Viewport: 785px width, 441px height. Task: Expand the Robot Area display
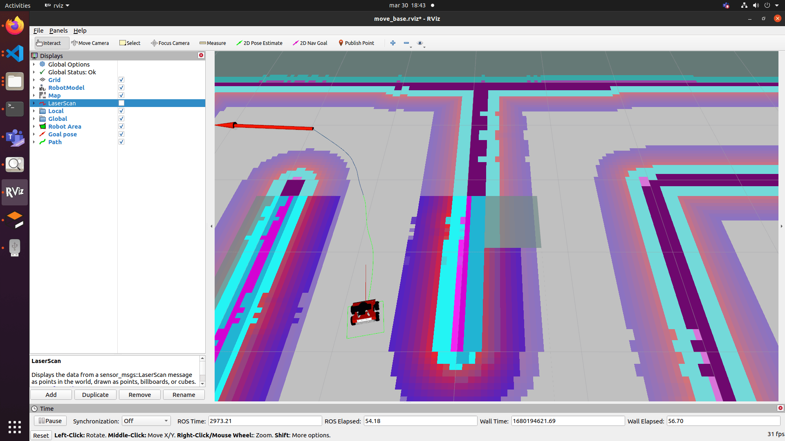point(34,126)
